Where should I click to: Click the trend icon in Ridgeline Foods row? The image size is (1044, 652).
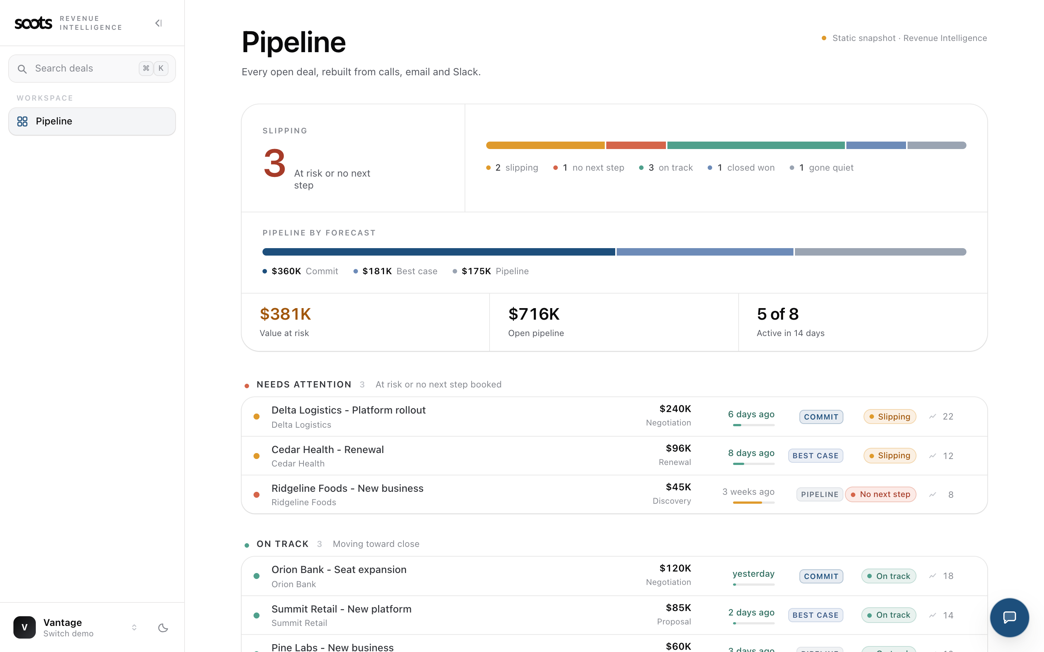pos(932,495)
